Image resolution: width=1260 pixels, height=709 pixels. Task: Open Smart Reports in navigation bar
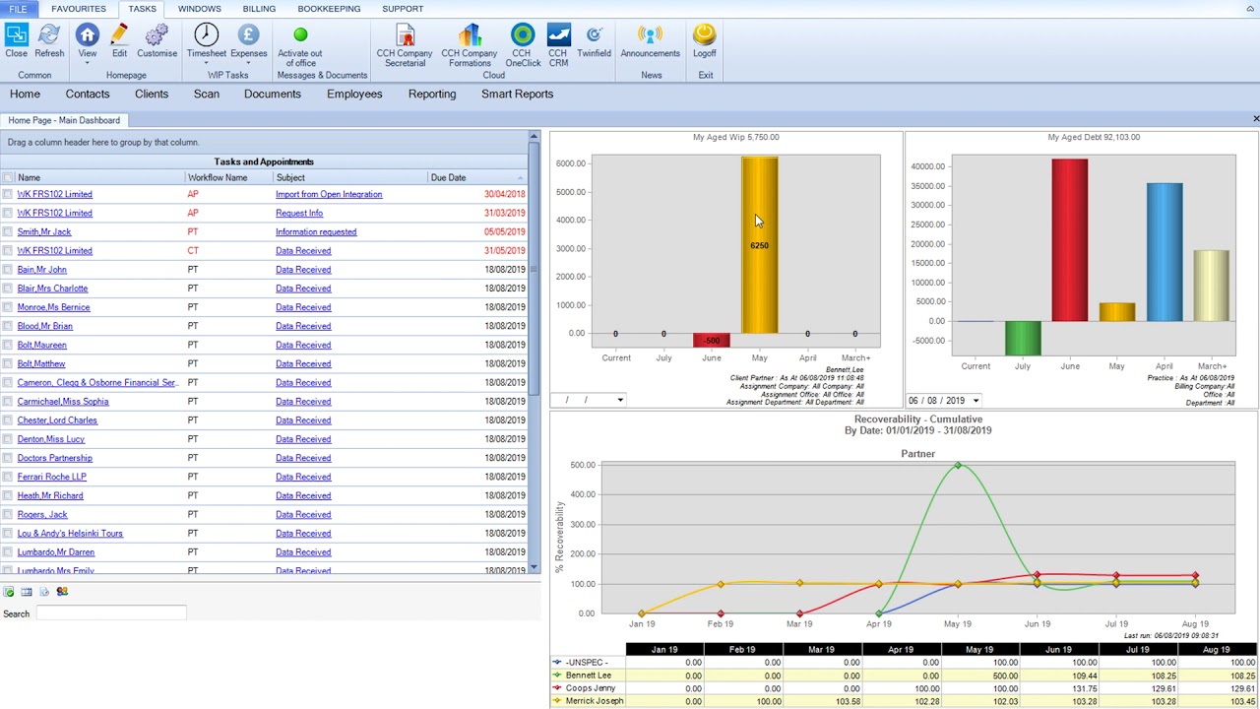(517, 94)
